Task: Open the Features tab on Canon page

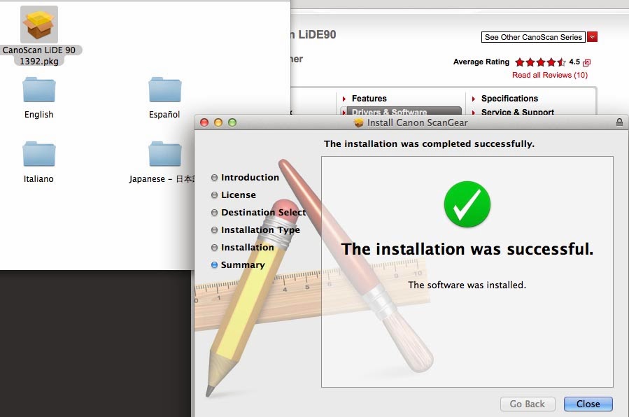Action: (369, 99)
